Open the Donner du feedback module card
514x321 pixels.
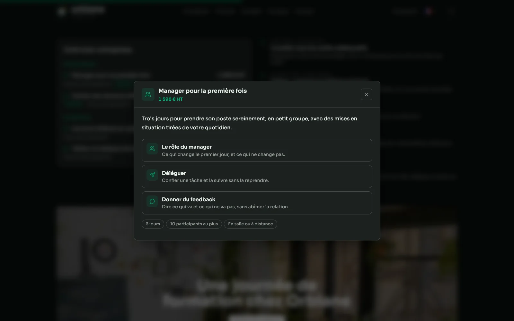257,203
